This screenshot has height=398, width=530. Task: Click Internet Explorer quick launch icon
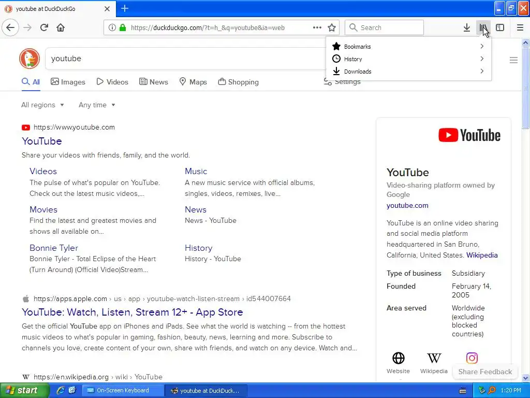(x=61, y=390)
